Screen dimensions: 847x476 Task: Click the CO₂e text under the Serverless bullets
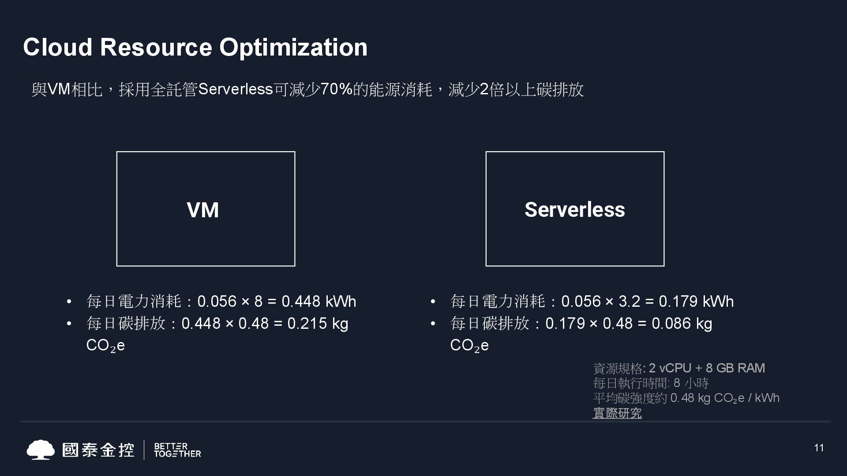pyautogui.click(x=469, y=346)
